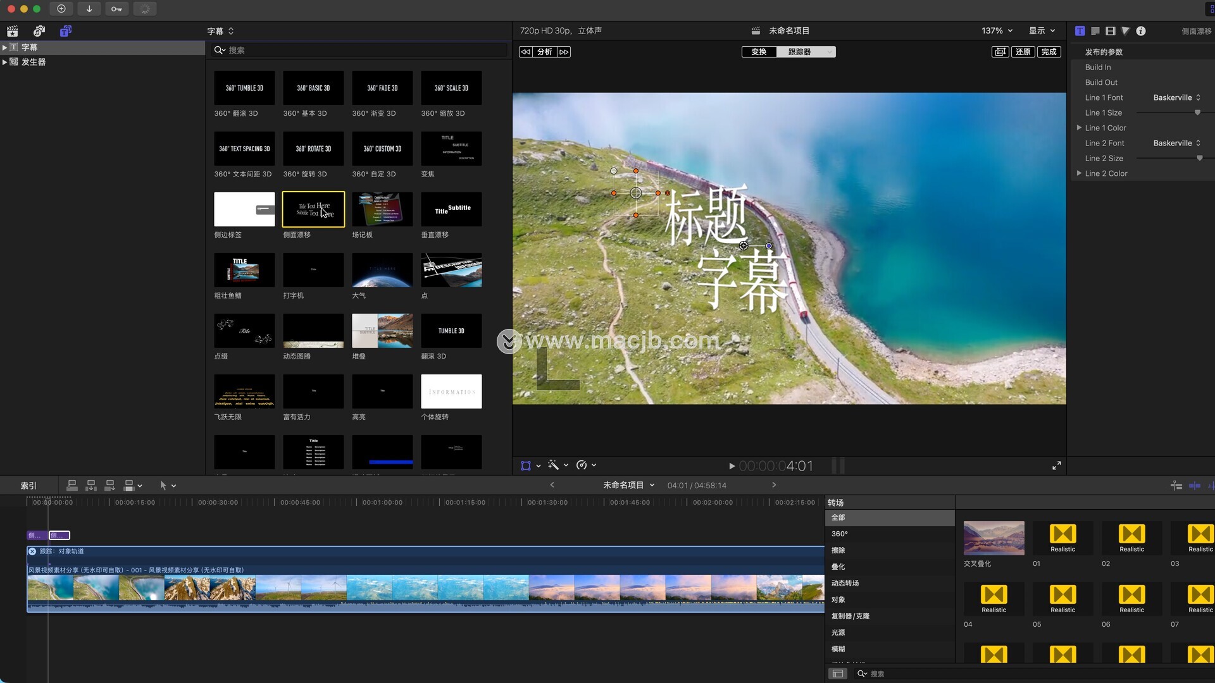The height and width of the screenshot is (683, 1215).
Task: Toggle viewer fullscreen with expand arrows
Action: 1056,465
